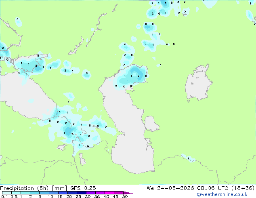Click the 50 value on legend scale

click(x=125, y=196)
